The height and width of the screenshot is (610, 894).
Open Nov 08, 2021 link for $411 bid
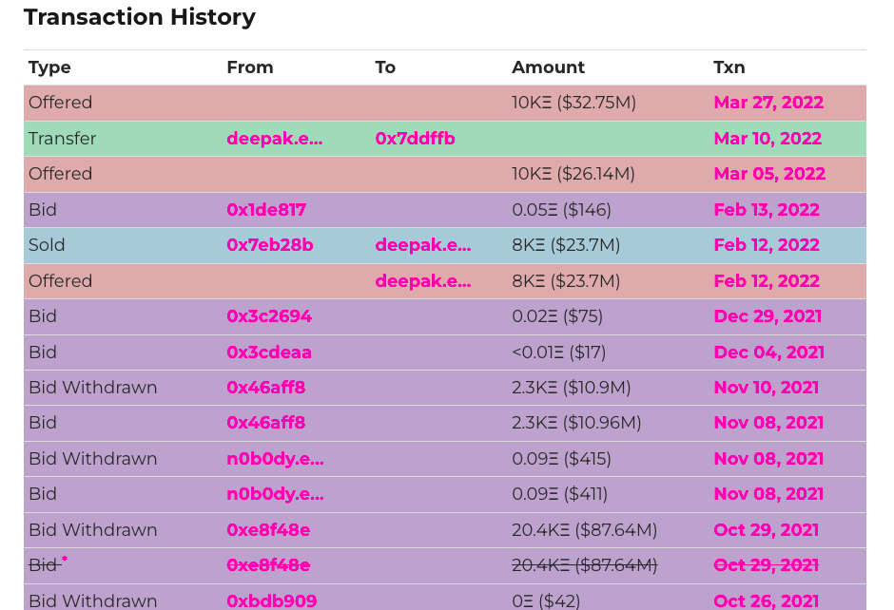click(x=768, y=494)
